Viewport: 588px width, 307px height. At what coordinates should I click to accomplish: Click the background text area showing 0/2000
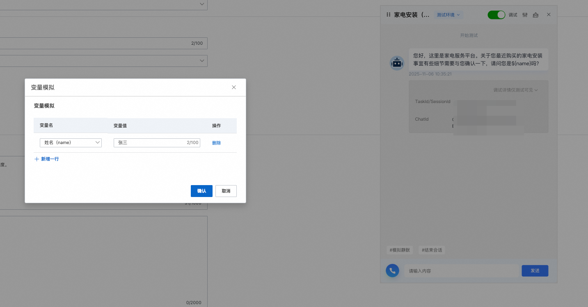104,261
